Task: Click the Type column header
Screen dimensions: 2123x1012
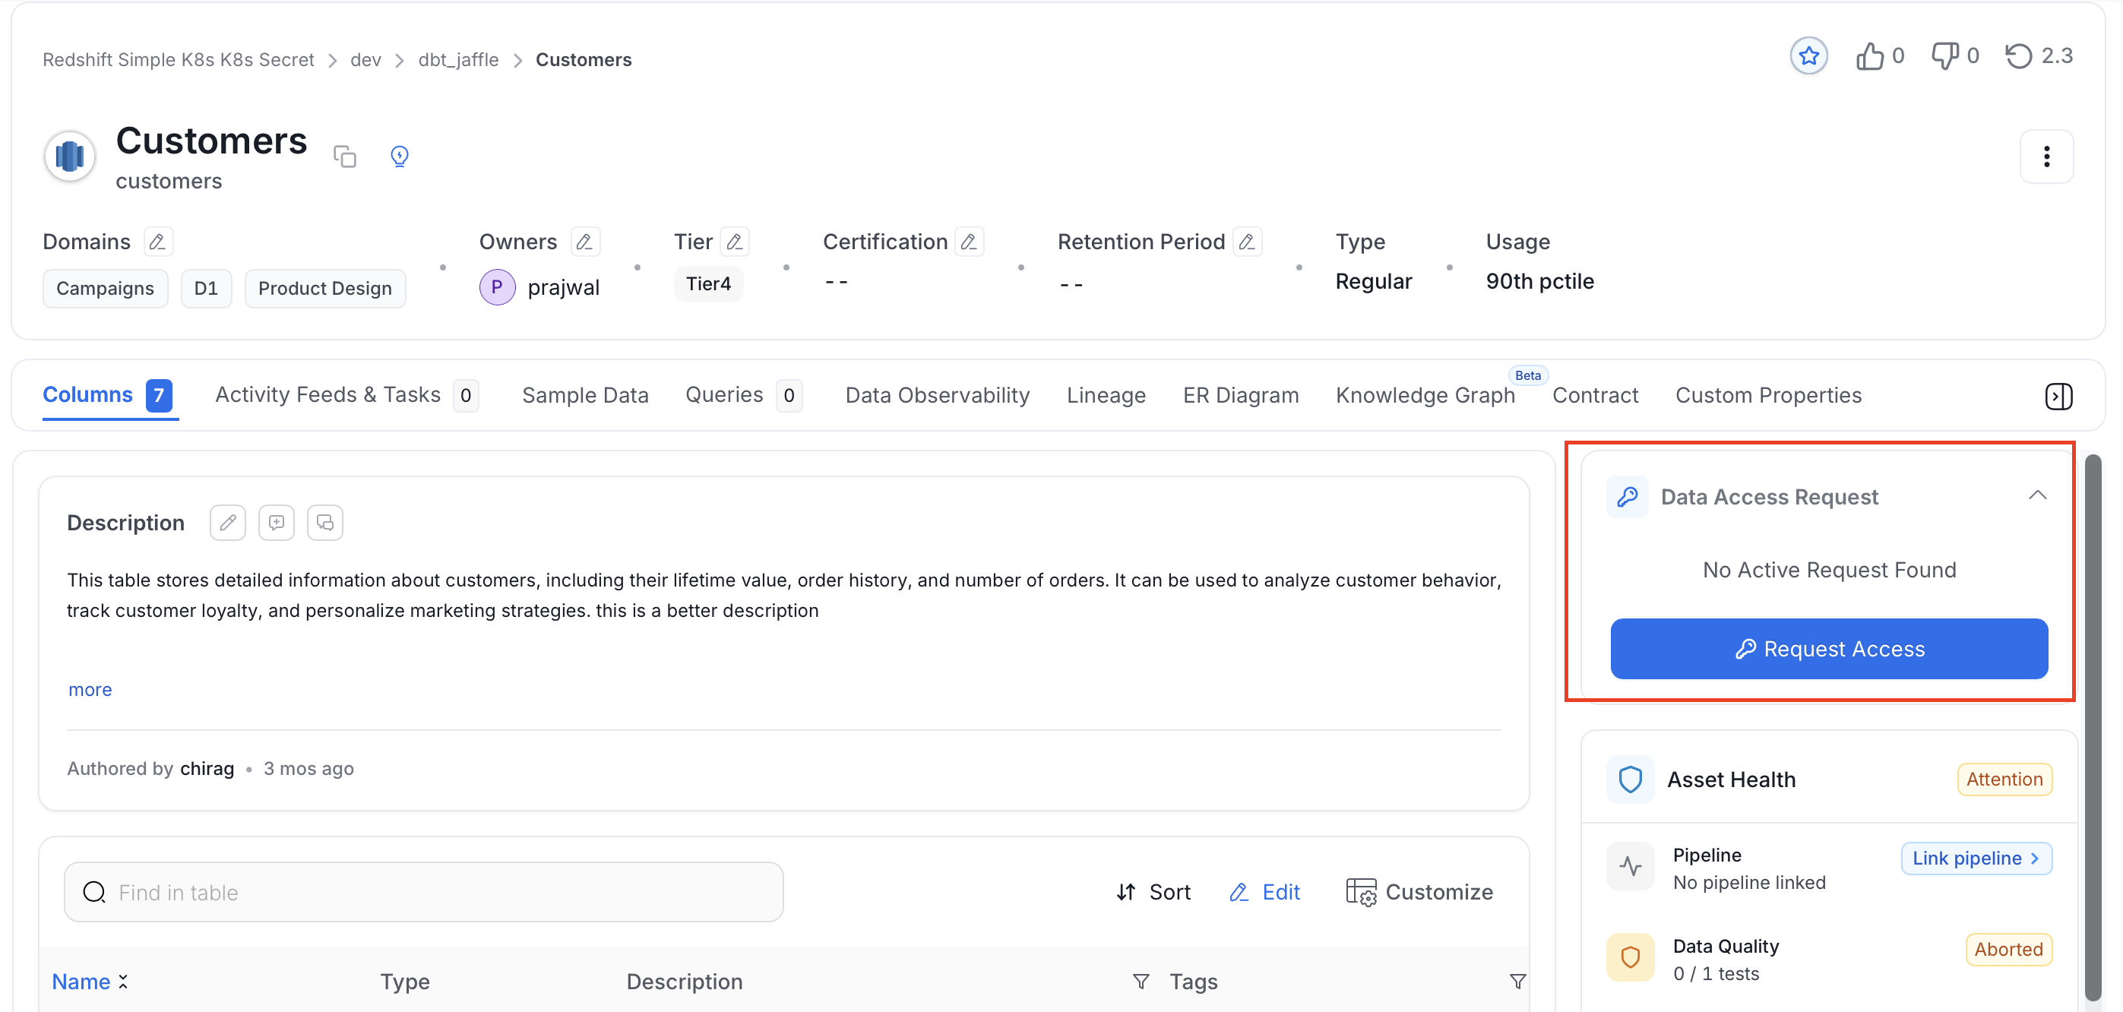Action: point(405,982)
